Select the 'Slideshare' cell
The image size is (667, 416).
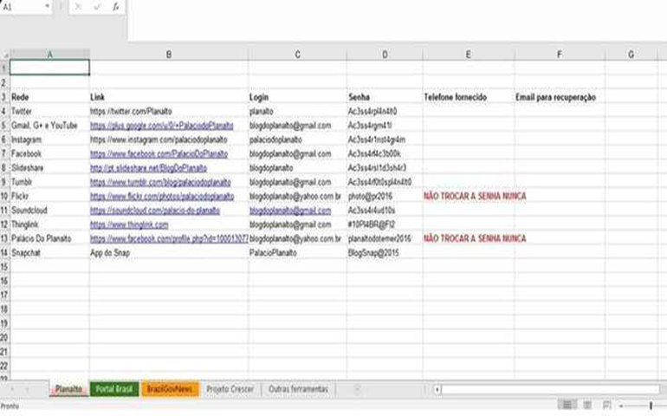[49, 168]
